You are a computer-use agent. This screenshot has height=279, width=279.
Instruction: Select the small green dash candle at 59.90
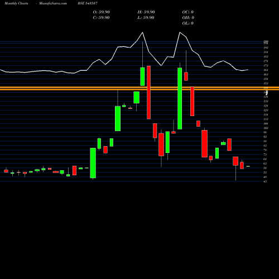[x=248, y=166]
